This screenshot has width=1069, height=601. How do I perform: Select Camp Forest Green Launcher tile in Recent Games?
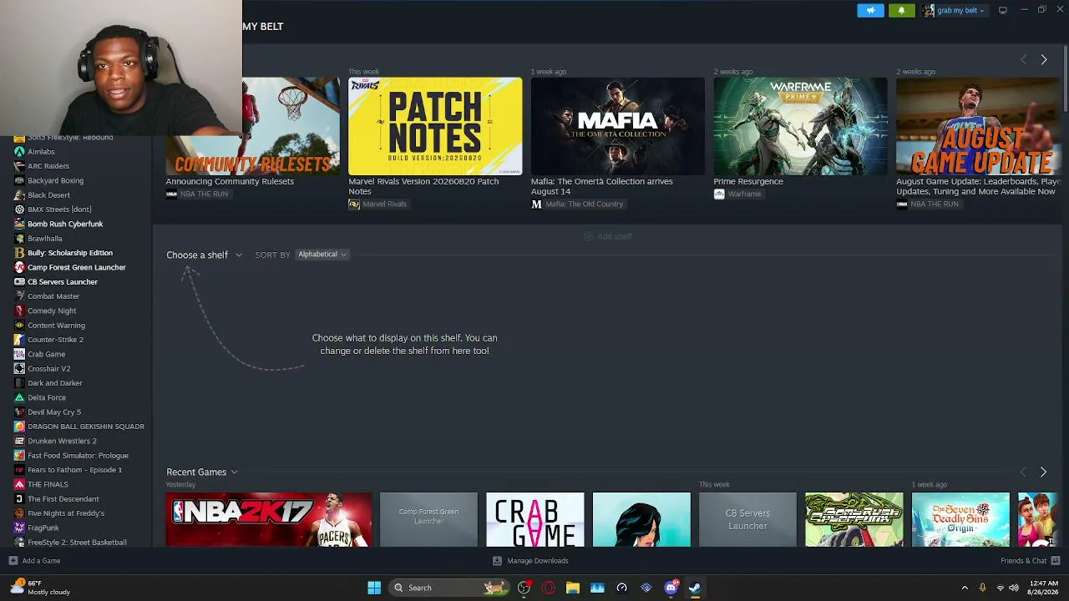click(428, 519)
